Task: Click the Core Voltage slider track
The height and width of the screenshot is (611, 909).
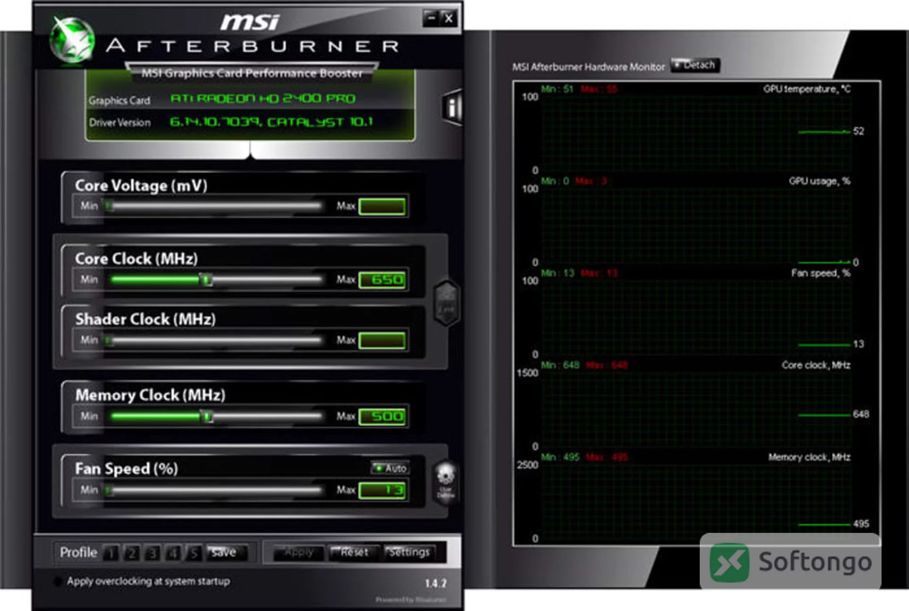Action: point(215,206)
